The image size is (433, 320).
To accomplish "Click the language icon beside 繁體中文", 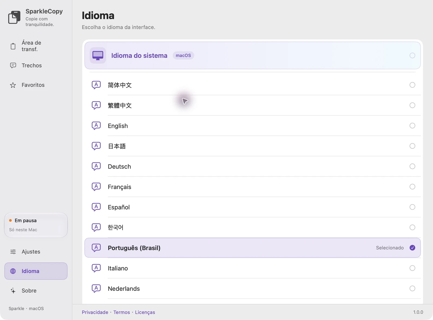I will click(96, 105).
